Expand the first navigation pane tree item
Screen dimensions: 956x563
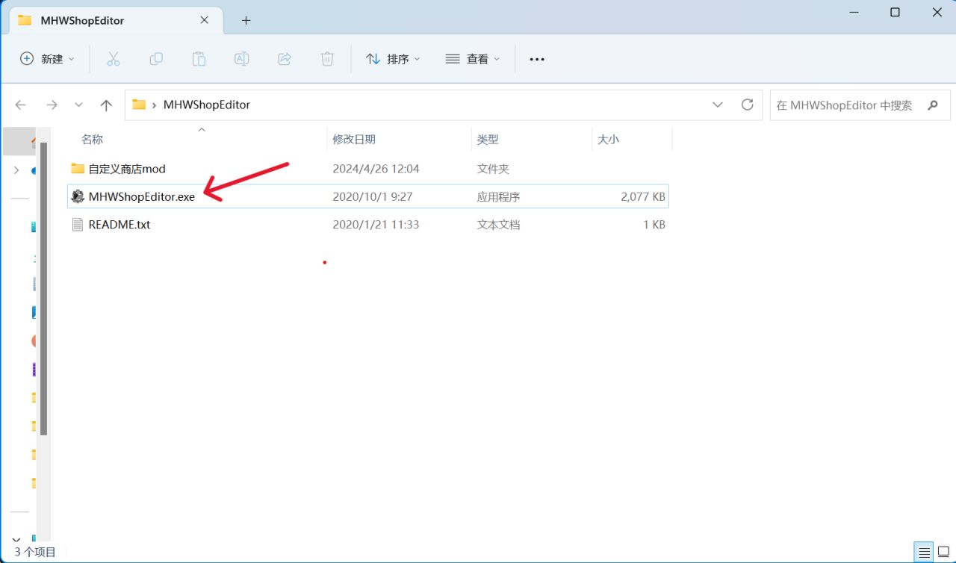coord(16,170)
